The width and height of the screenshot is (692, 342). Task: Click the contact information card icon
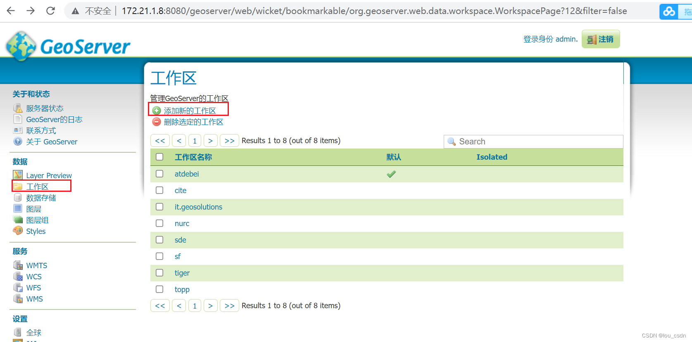click(x=18, y=130)
